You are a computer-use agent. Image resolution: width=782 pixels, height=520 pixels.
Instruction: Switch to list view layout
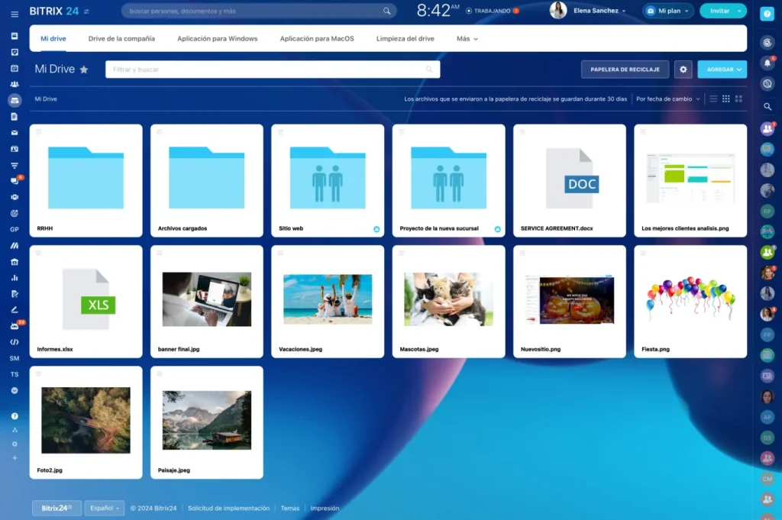click(713, 99)
